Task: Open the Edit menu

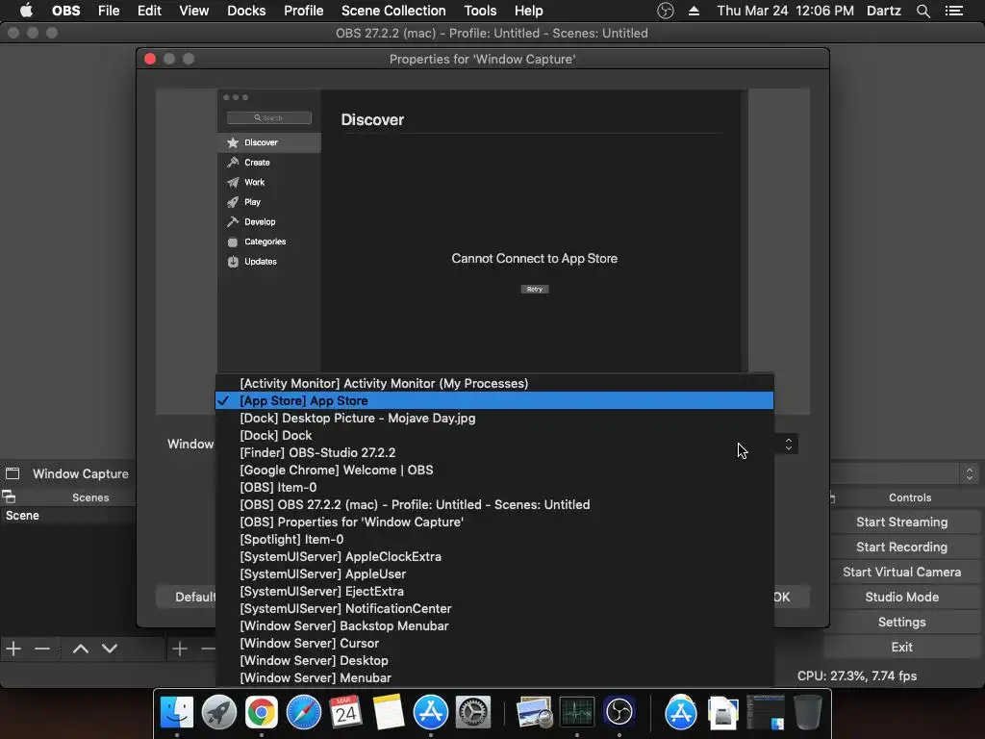Action: [149, 11]
